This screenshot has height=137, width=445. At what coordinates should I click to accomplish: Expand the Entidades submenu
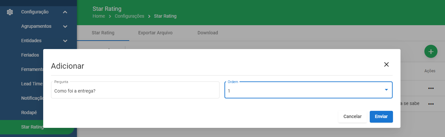tap(65, 41)
